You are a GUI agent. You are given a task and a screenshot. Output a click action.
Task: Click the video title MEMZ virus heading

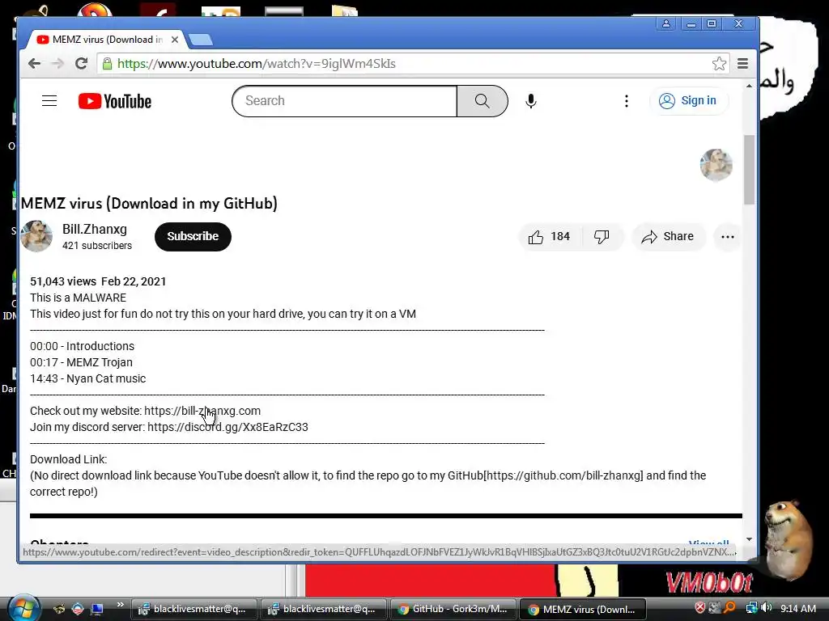[x=149, y=204]
